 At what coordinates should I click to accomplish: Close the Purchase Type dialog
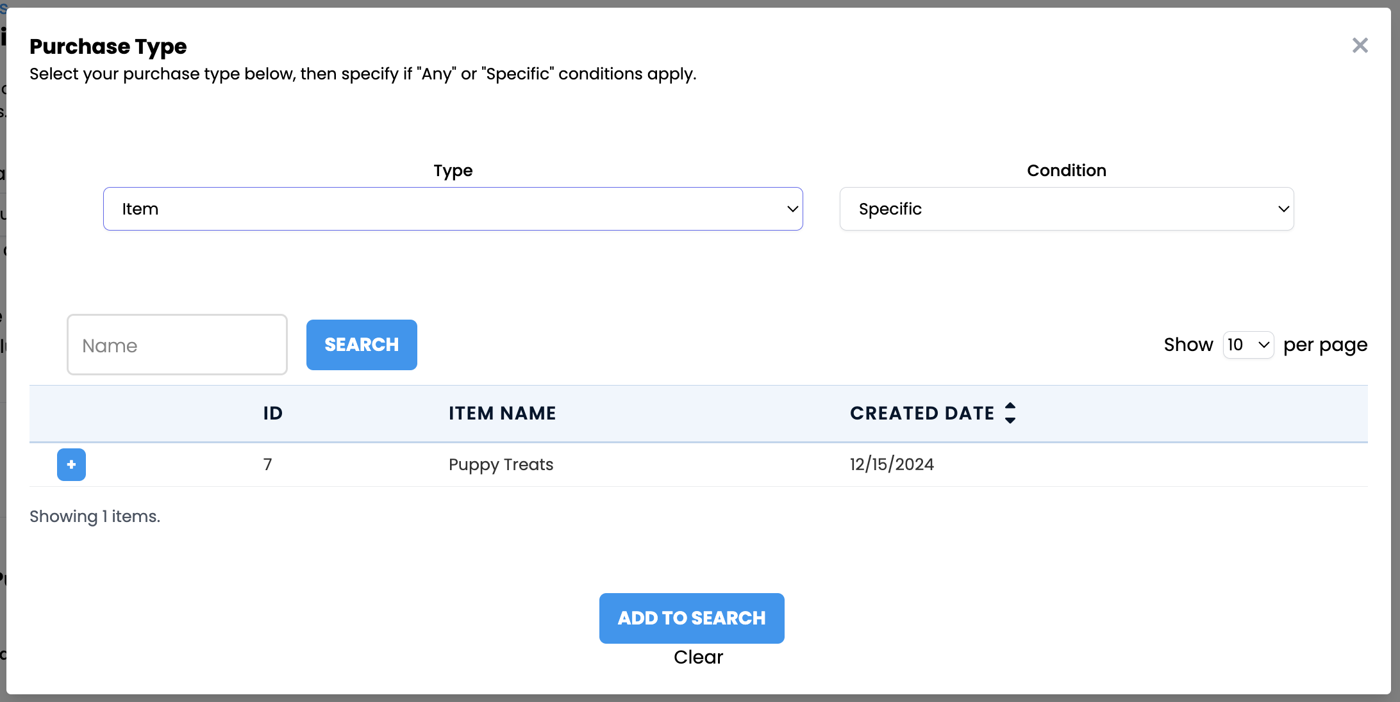point(1360,45)
